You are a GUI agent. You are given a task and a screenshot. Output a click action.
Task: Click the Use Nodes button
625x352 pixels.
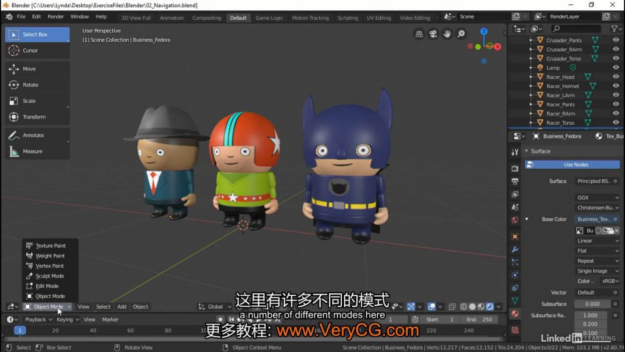point(573,164)
